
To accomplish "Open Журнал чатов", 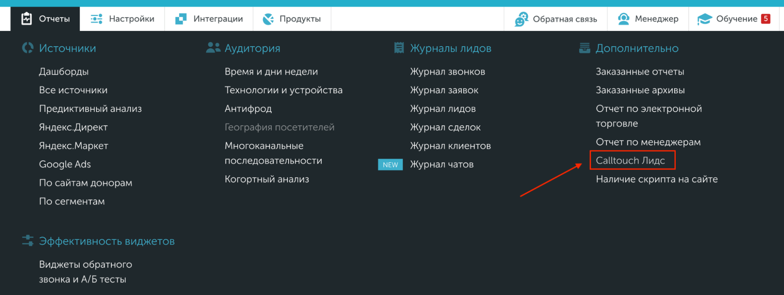I will [x=442, y=165].
